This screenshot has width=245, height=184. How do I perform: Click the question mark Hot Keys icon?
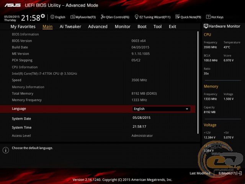(x=208, y=17)
